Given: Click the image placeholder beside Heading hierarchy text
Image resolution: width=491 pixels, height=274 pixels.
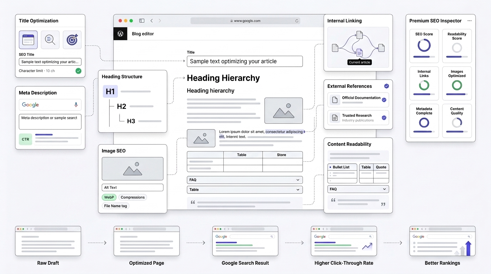Looking at the screenshot, I should (283, 111).
